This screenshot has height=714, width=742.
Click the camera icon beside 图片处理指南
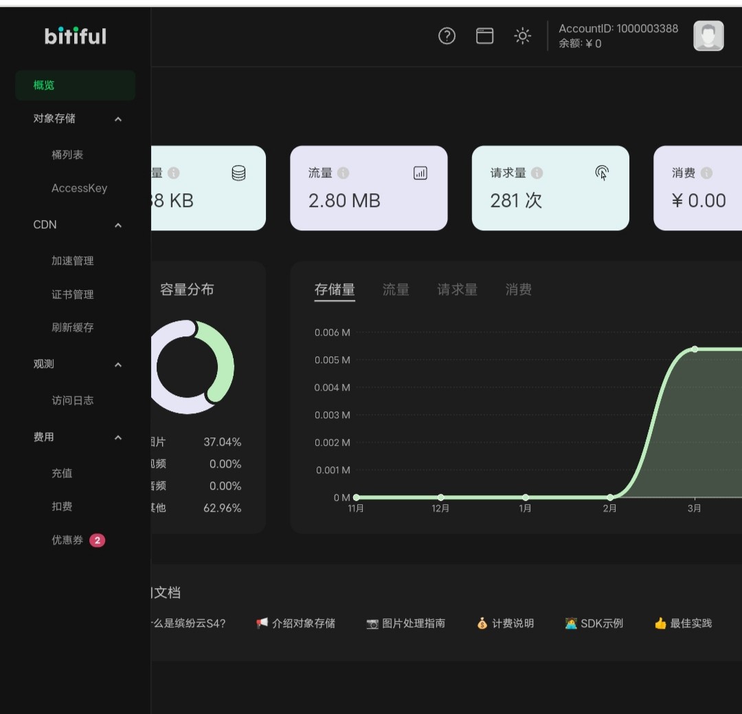[x=372, y=624]
